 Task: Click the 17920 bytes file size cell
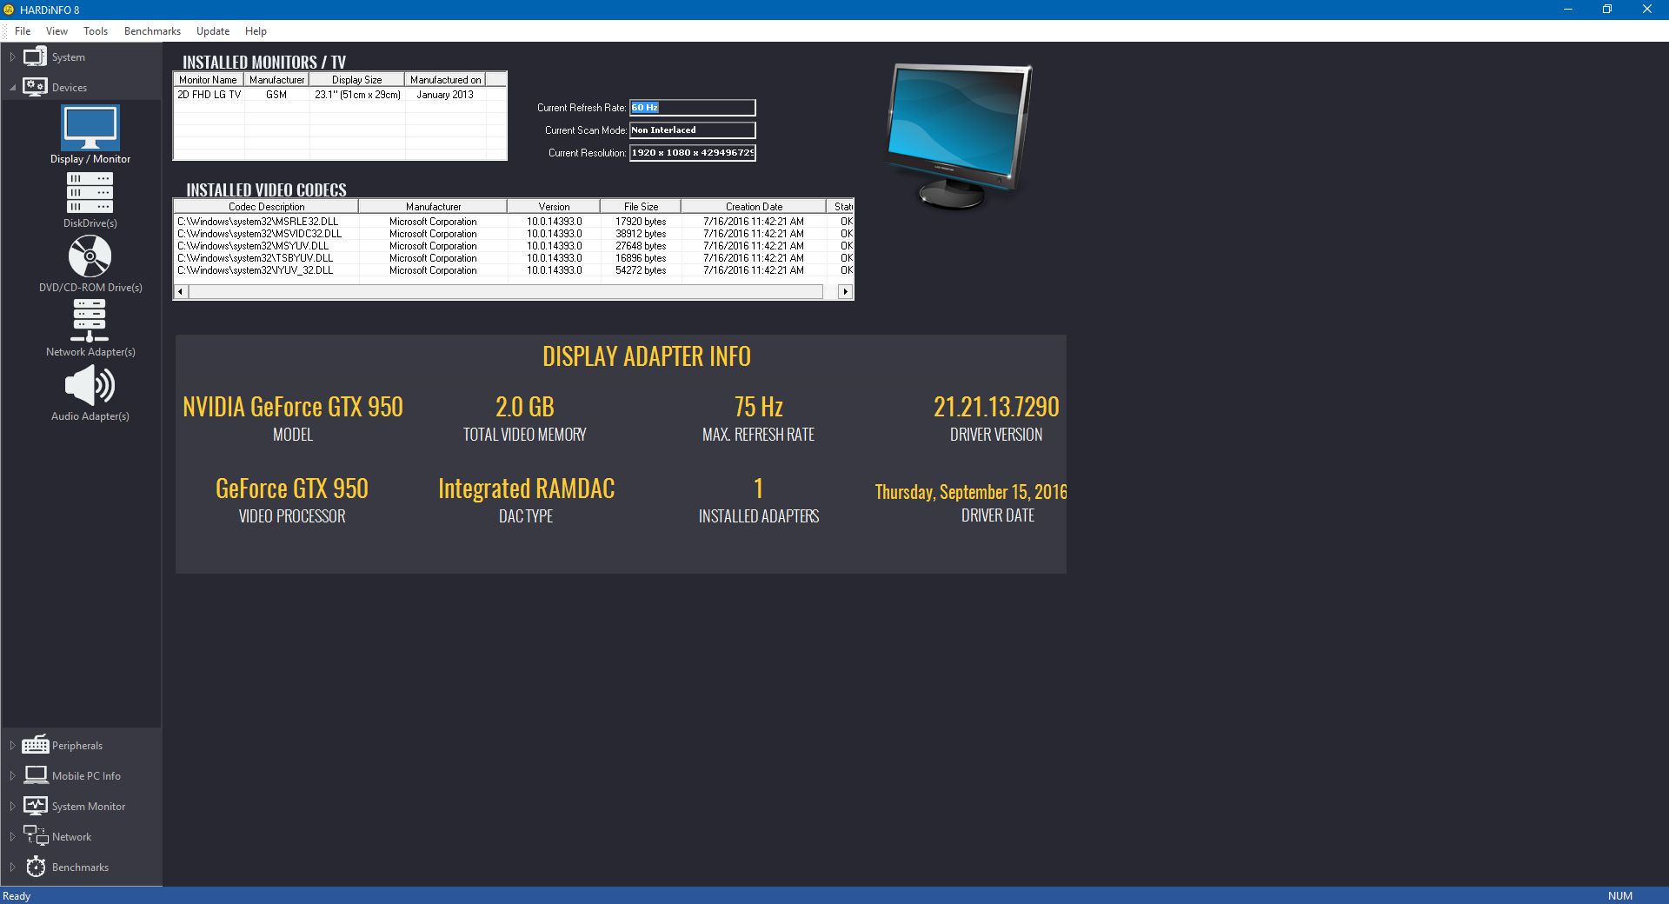coord(641,222)
